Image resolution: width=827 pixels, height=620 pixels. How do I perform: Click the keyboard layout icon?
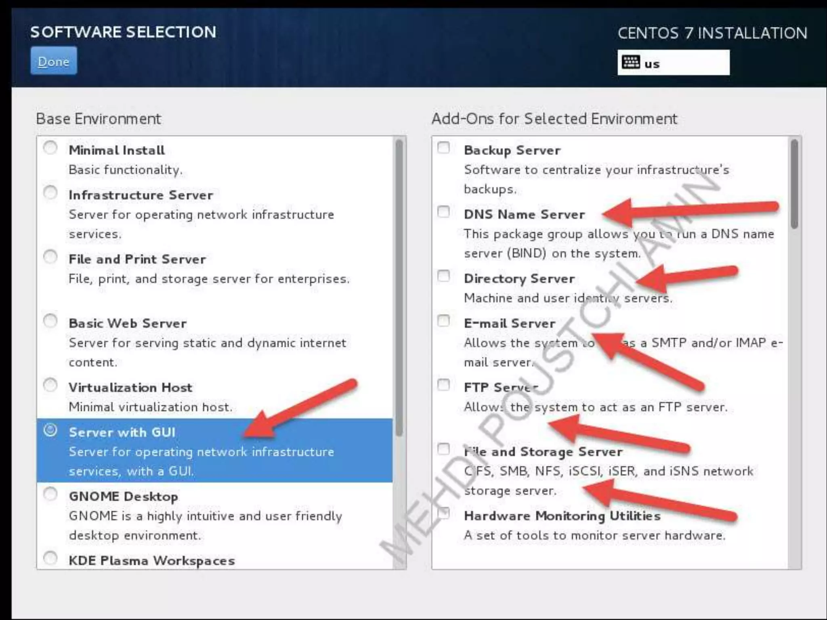click(630, 63)
